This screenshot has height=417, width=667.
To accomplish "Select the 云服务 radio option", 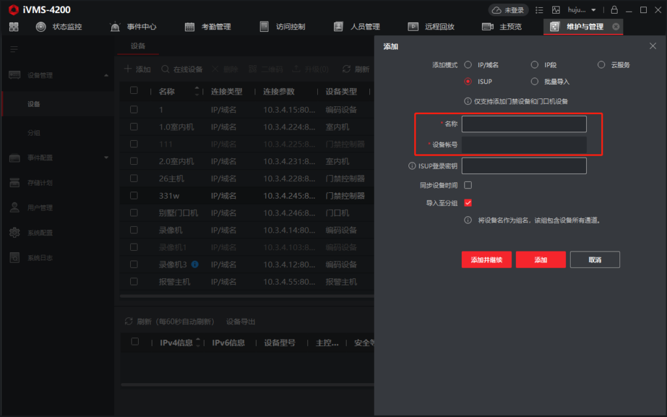I will 601,65.
